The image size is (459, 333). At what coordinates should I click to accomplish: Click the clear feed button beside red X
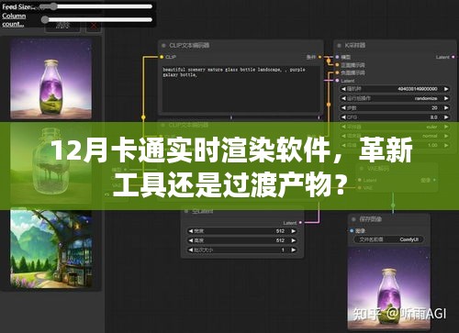pyautogui.click(x=62, y=26)
